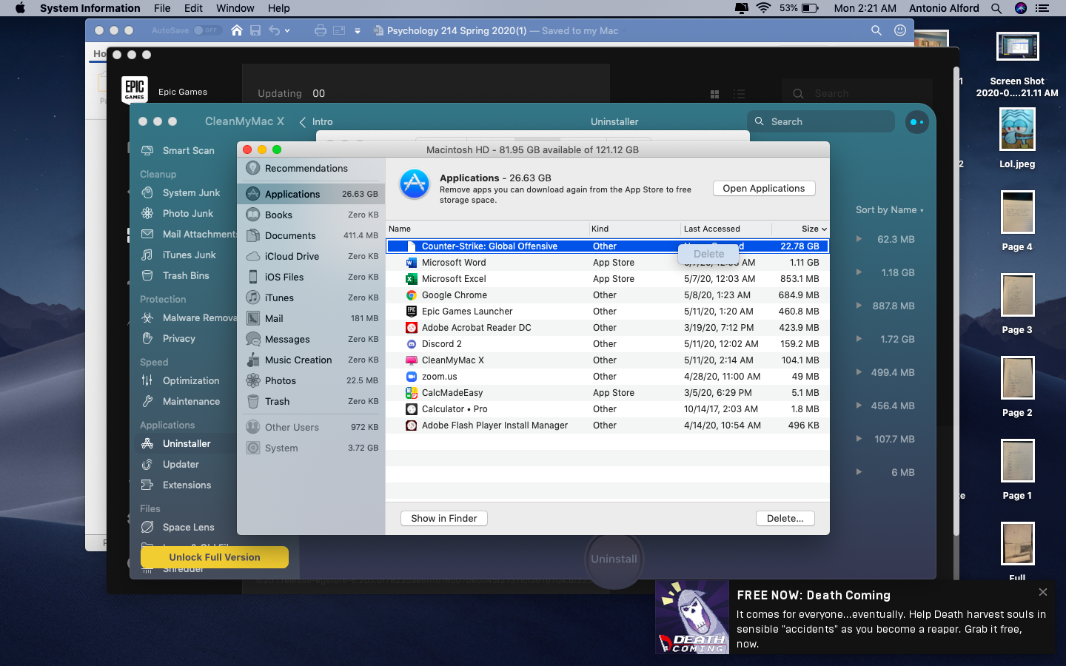Image resolution: width=1066 pixels, height=666 pixels.
Task: Select Adobe Acrobat Reader DC row
Action: click(607, 328)
